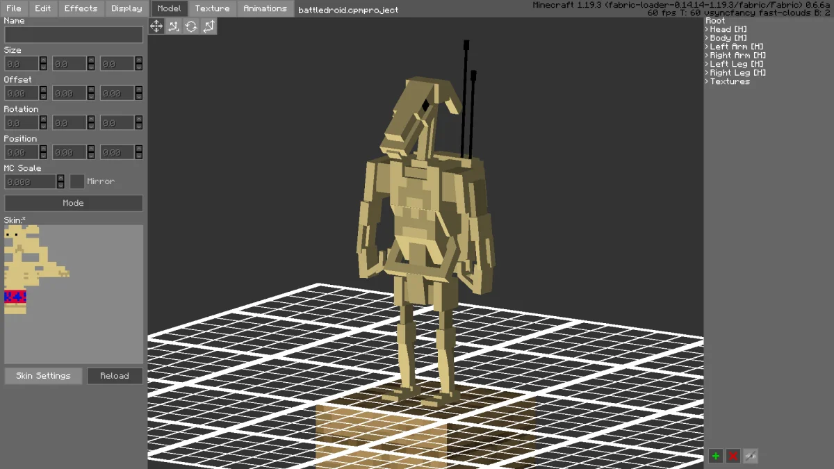Click the Offset X value field
This screenshot has width=834, height=469.
[x=22, y=93]
